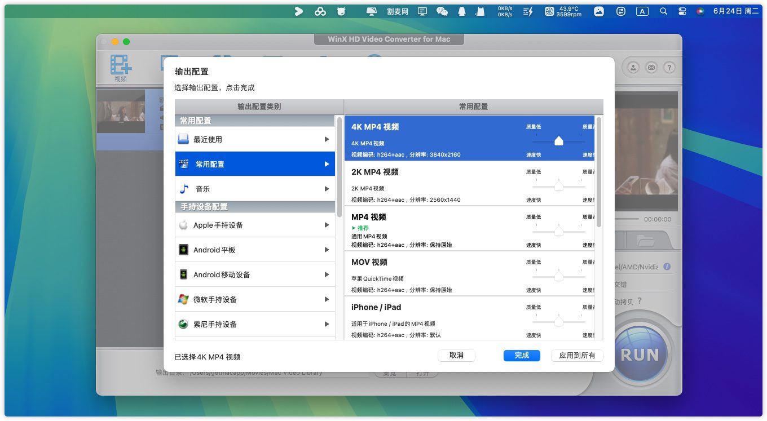Viewport: 767px width, 421px height.
Task: Expand the 最近使用 category arrow
Action: click(x=327, y=139)
